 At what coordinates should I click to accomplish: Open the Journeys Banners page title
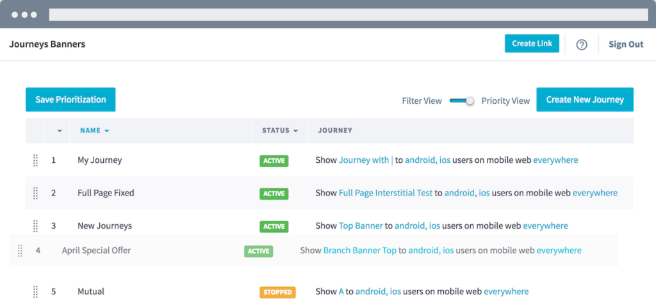point(47,44)
